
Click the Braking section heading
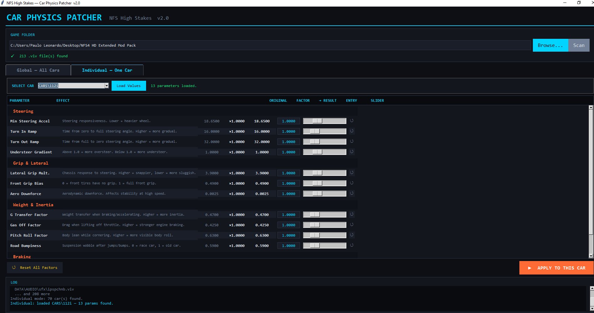(x=22, y=256)
